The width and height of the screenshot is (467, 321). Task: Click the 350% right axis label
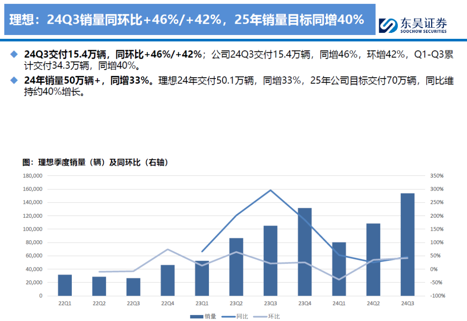437,176
